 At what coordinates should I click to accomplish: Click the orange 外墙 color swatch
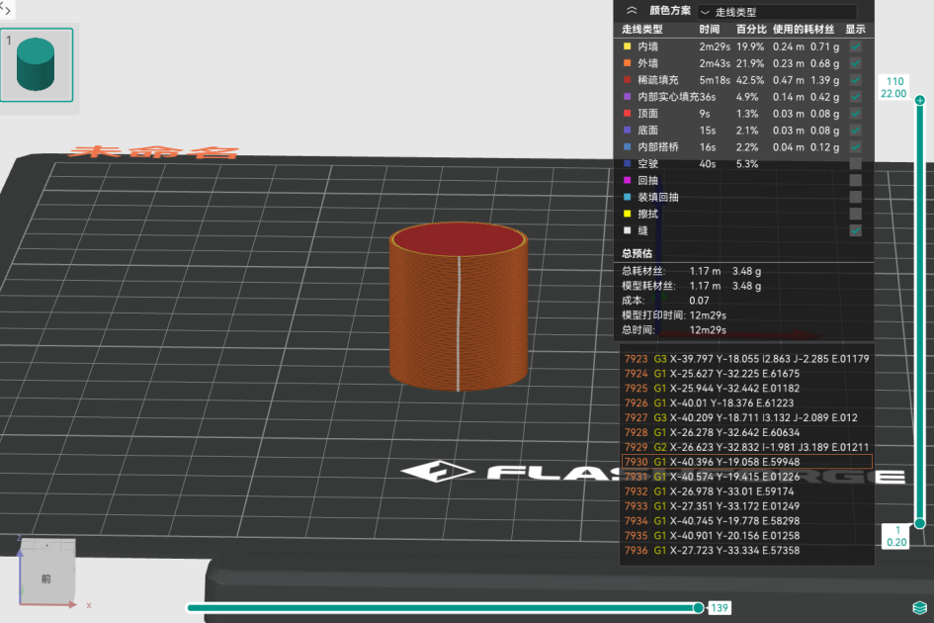point(627,63)
